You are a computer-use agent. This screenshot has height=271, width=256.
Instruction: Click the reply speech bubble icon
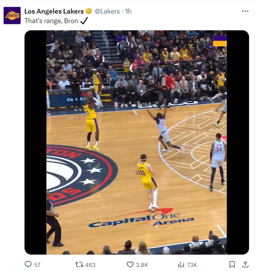(x=28, y=265)
